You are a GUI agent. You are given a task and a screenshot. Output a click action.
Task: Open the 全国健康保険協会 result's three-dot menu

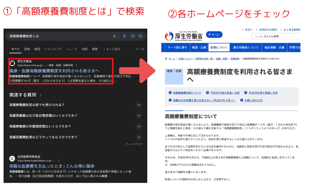pyautogui.click(x=59, y=161)
